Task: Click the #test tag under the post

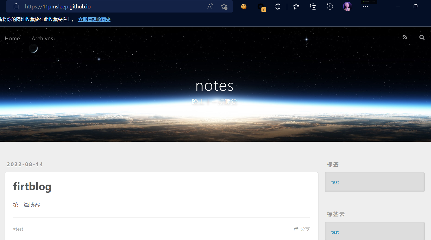Action: coord(18,229)
